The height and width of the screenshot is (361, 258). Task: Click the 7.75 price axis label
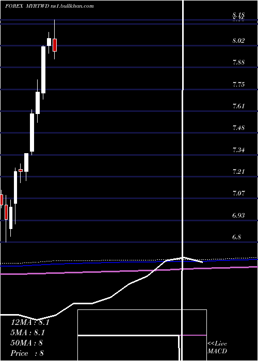click(238, 85)
